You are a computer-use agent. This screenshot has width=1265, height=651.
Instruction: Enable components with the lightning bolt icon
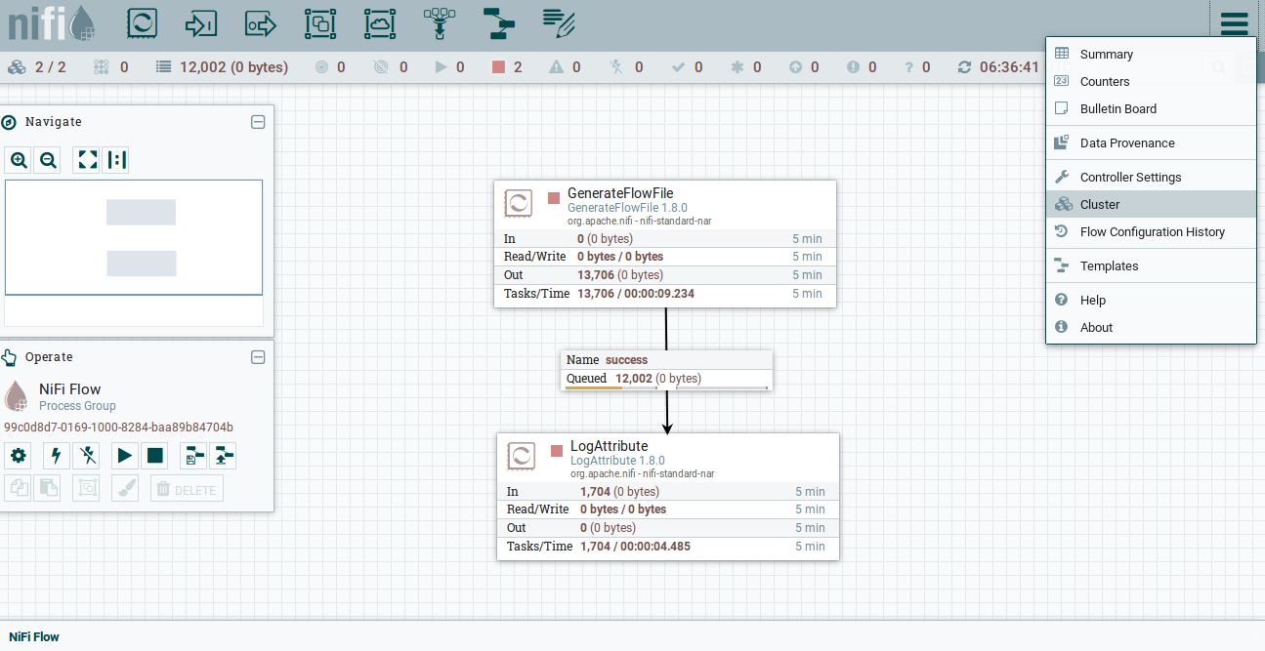(56, 455)
